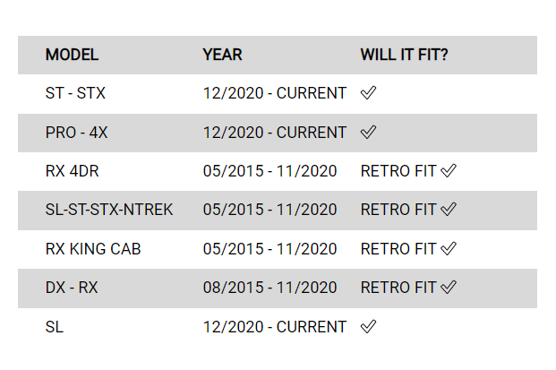Click the YEAR column header
Viewport: 556px width, 370px height.
point(222,55)
